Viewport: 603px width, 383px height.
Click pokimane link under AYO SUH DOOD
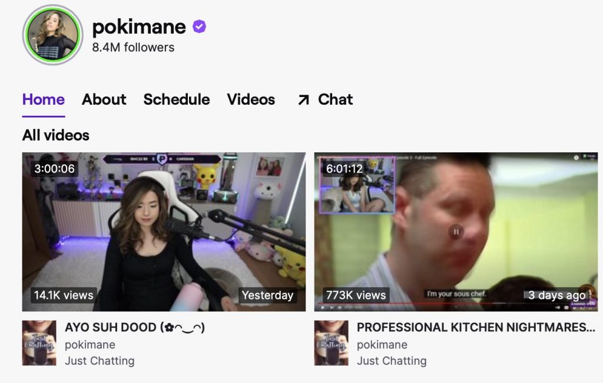[90, 345]
